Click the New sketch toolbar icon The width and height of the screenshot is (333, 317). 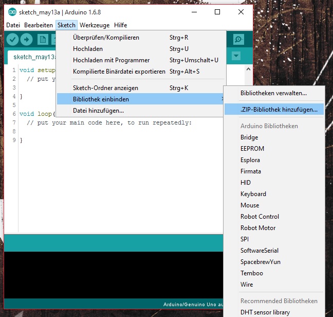pyautogui.click(x=43, y=39)
